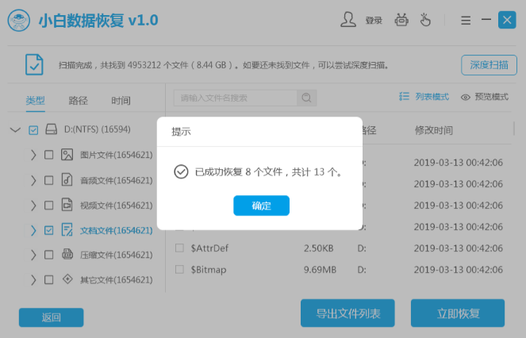Expand the 压缩文件 category
526x338 pixels.
pos(33,255)
